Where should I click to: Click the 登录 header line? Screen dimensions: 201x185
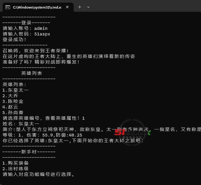coord(26,23)
